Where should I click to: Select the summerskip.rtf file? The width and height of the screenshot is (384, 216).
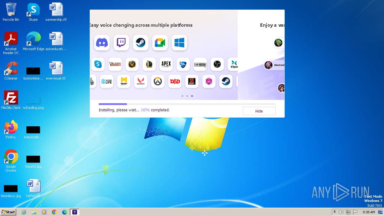pyautogui.click(x=56, y=12)
